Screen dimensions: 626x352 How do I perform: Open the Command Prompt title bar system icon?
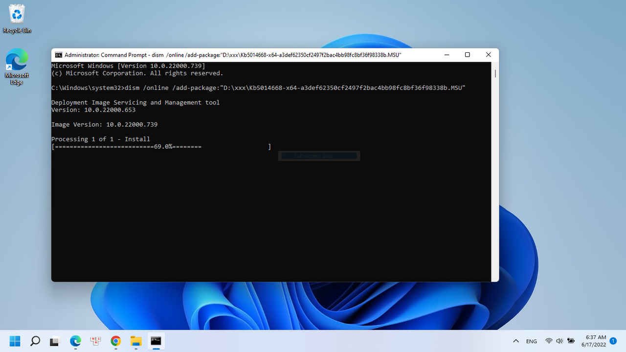click(59, 55)
